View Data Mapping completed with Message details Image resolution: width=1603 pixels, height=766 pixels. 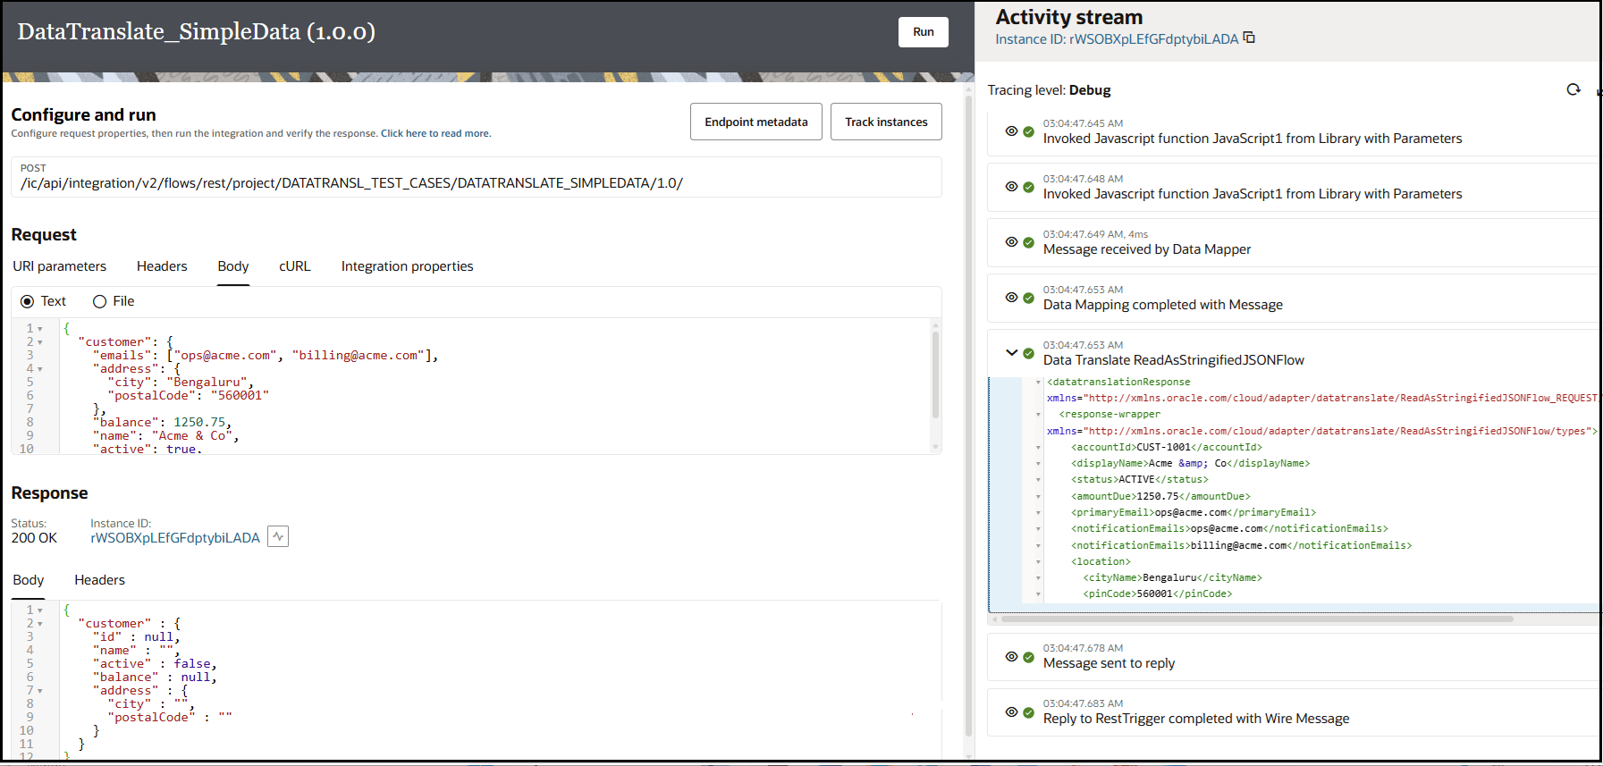(x=1011, y=298)
